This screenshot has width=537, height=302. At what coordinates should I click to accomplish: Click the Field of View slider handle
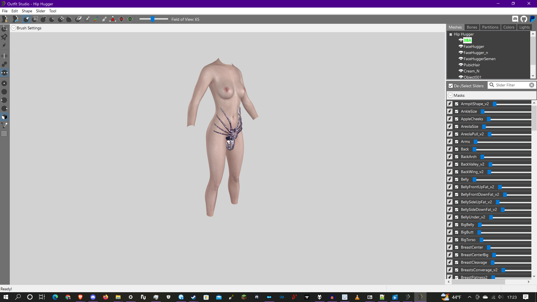click(x=152, y=19)
